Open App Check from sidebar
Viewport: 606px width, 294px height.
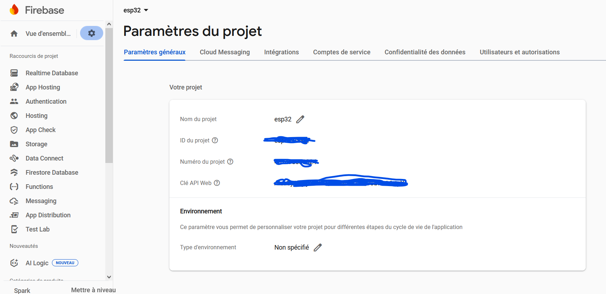point(41,130)
